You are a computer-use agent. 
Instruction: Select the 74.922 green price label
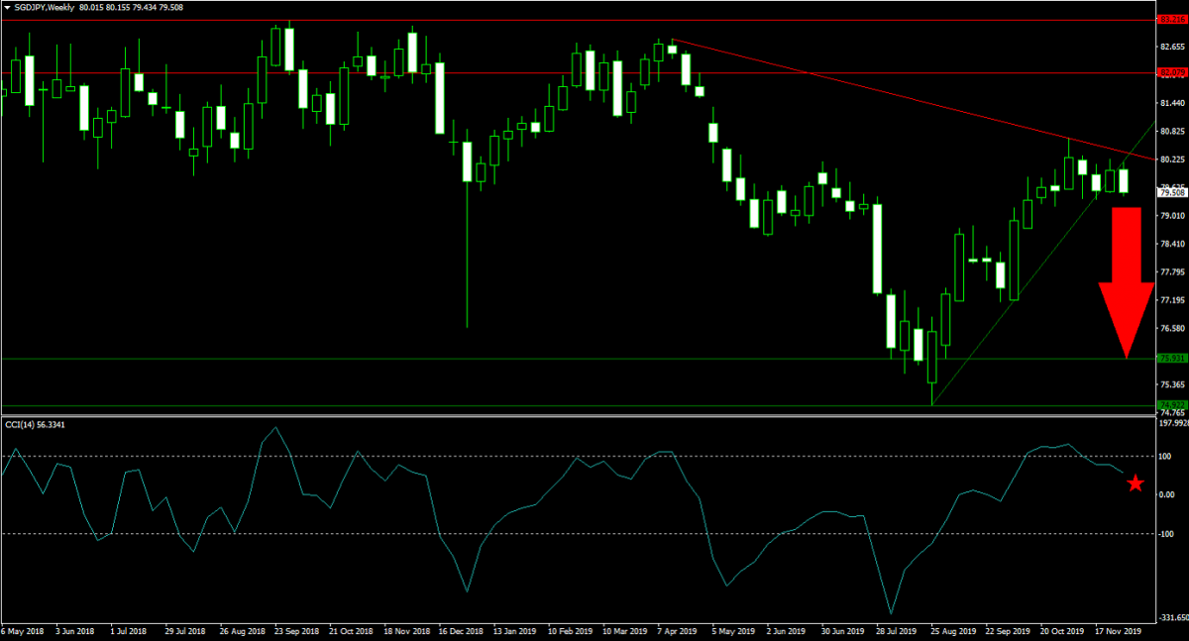pyautogui.click(x=1171, y=404)
